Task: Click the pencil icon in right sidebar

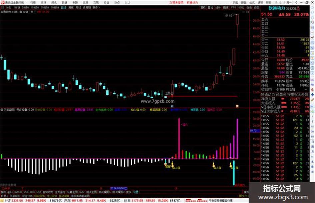Action: point(312,100)
